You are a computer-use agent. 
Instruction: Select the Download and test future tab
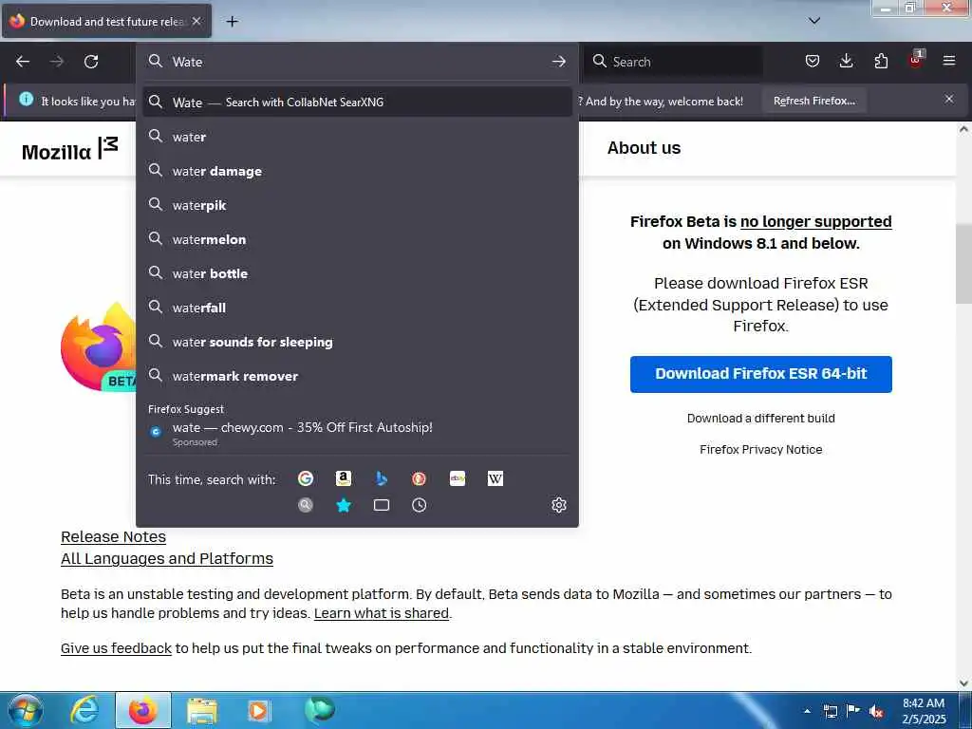[x=106, y=21]
